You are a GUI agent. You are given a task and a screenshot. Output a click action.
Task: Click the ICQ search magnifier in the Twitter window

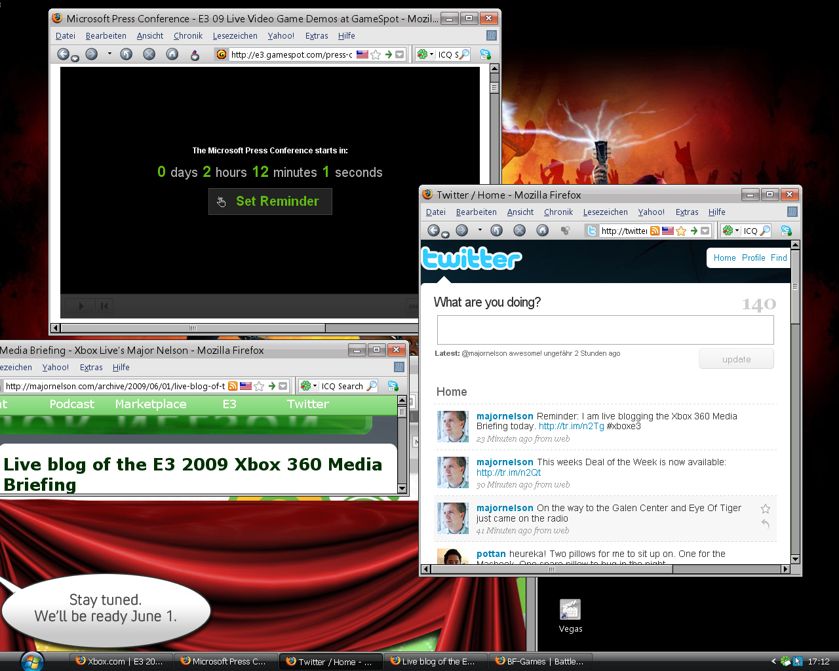[765, 231]
